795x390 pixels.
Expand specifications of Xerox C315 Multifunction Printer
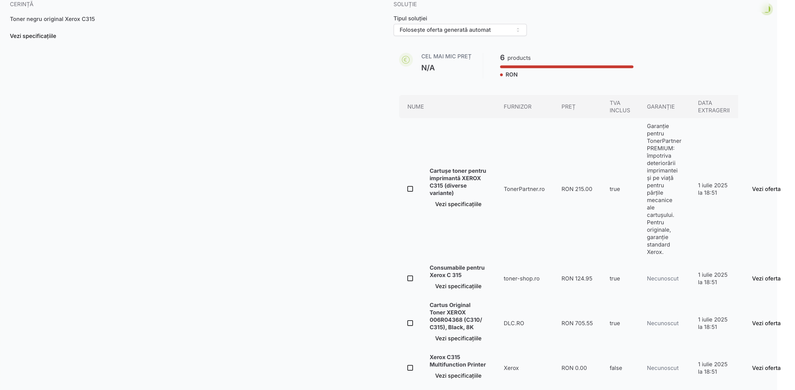tap(458, 376)
